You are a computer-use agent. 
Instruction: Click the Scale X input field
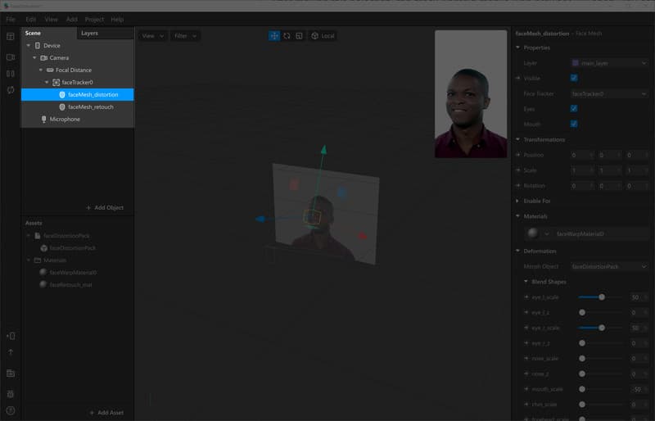coord(582,170)
